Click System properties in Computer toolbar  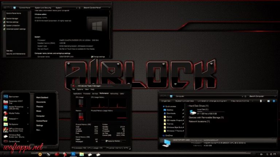pos(184,101)
